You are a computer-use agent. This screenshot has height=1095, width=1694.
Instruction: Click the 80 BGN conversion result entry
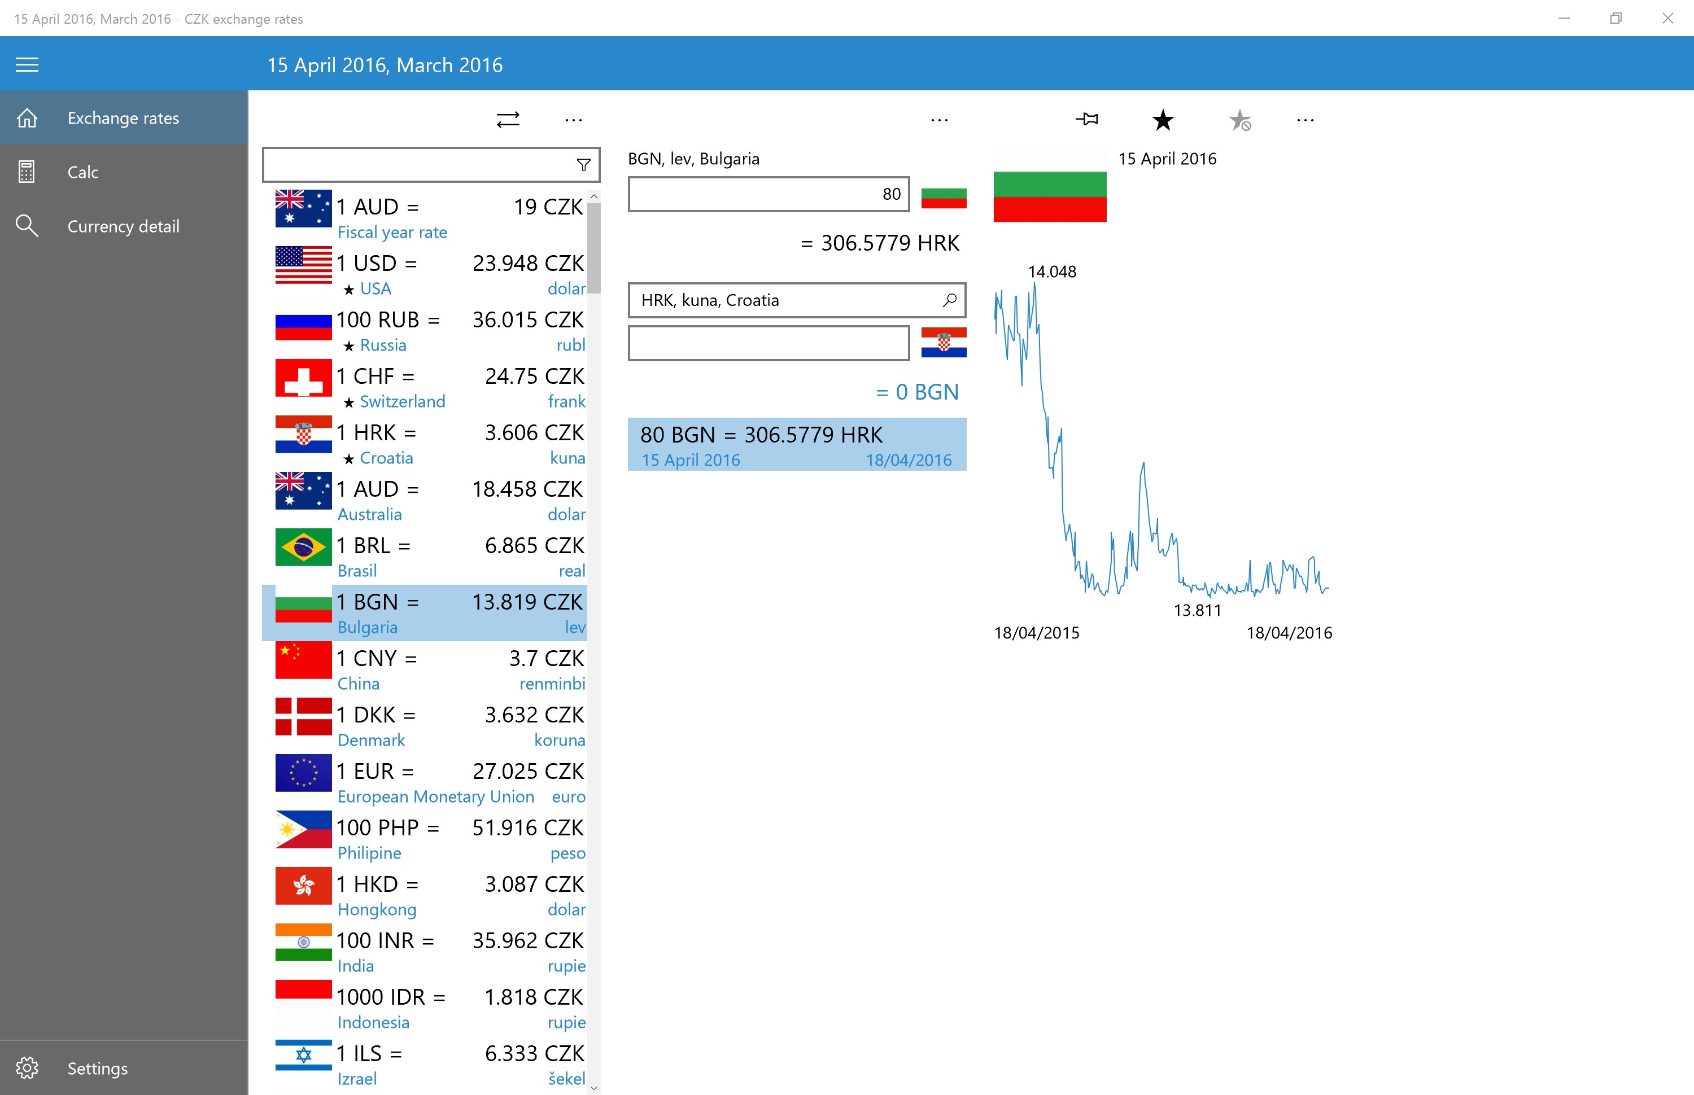[797, 445]
